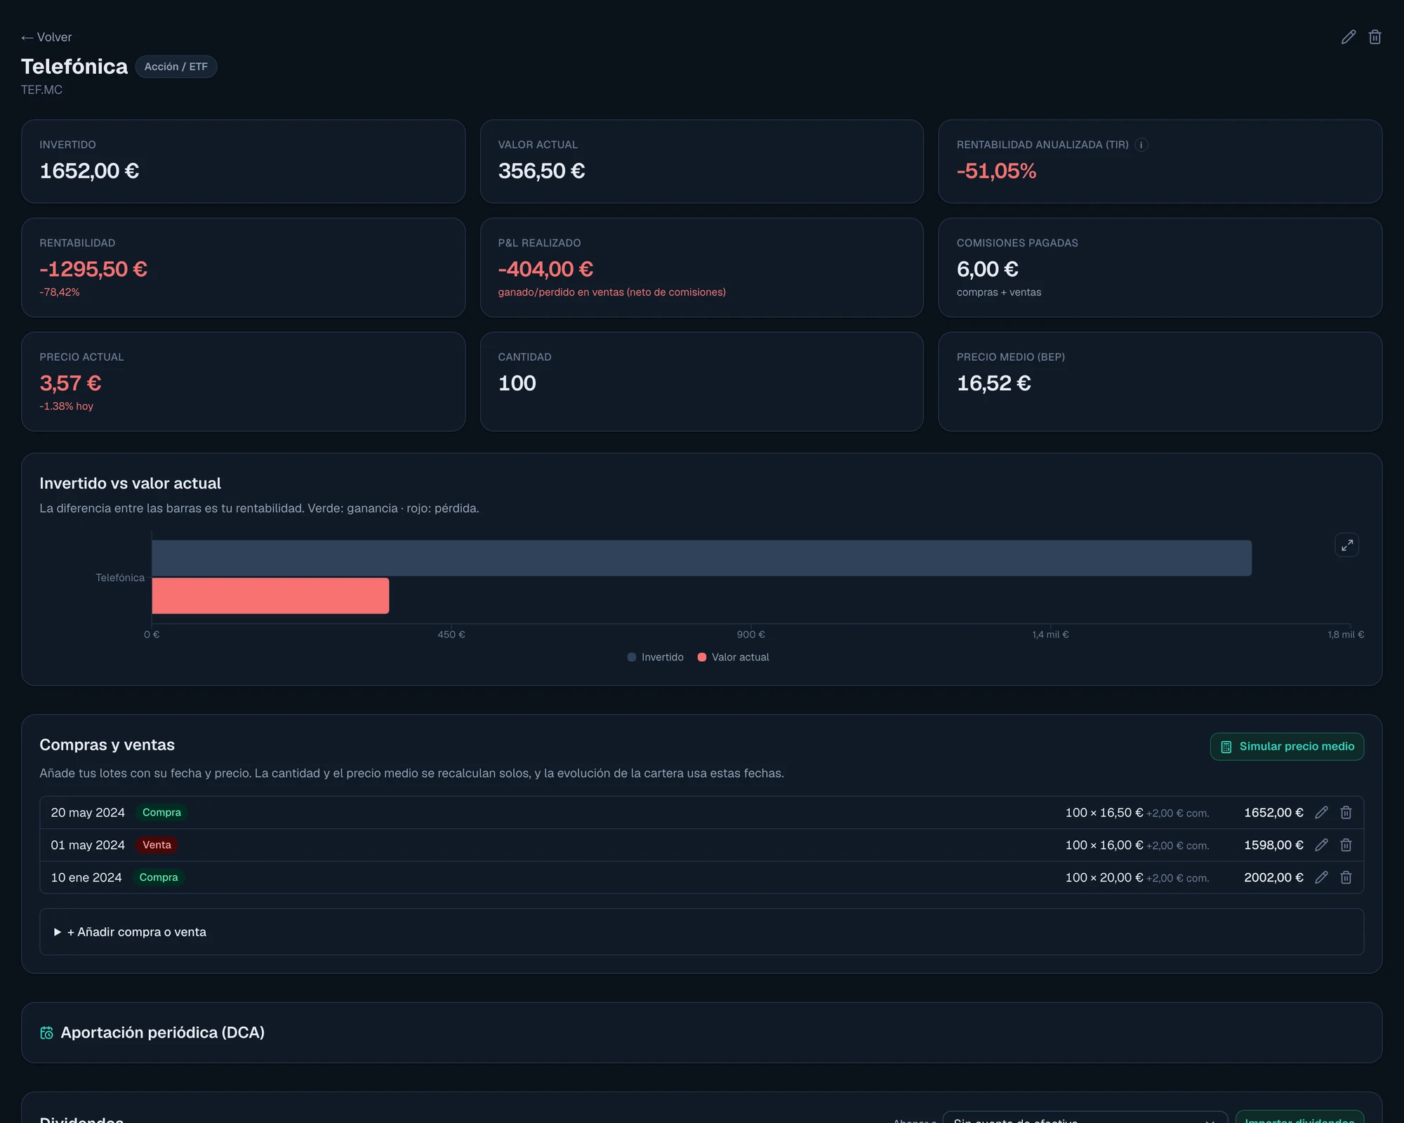Click the Venta tag on 01 may 2024
This screenshot has height=1123, width=1404.
tap(157, 845)
